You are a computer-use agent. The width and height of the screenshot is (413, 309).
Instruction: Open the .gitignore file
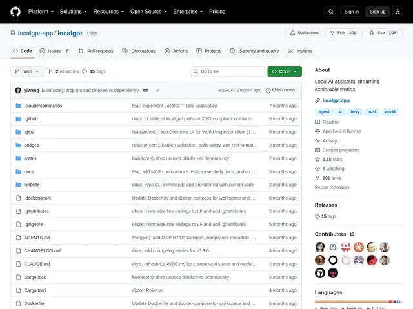(33, 225)
